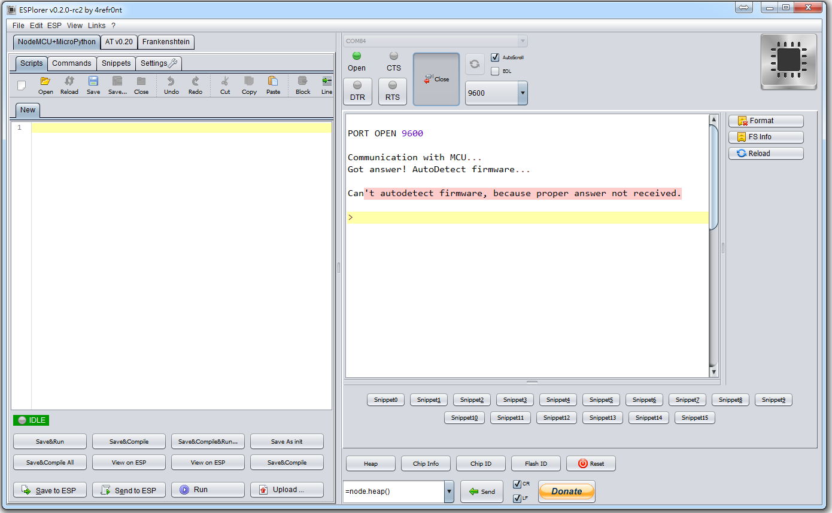Close the serial port connection
The height and width of the screenshot is (513, 832).
pos(436,79)
